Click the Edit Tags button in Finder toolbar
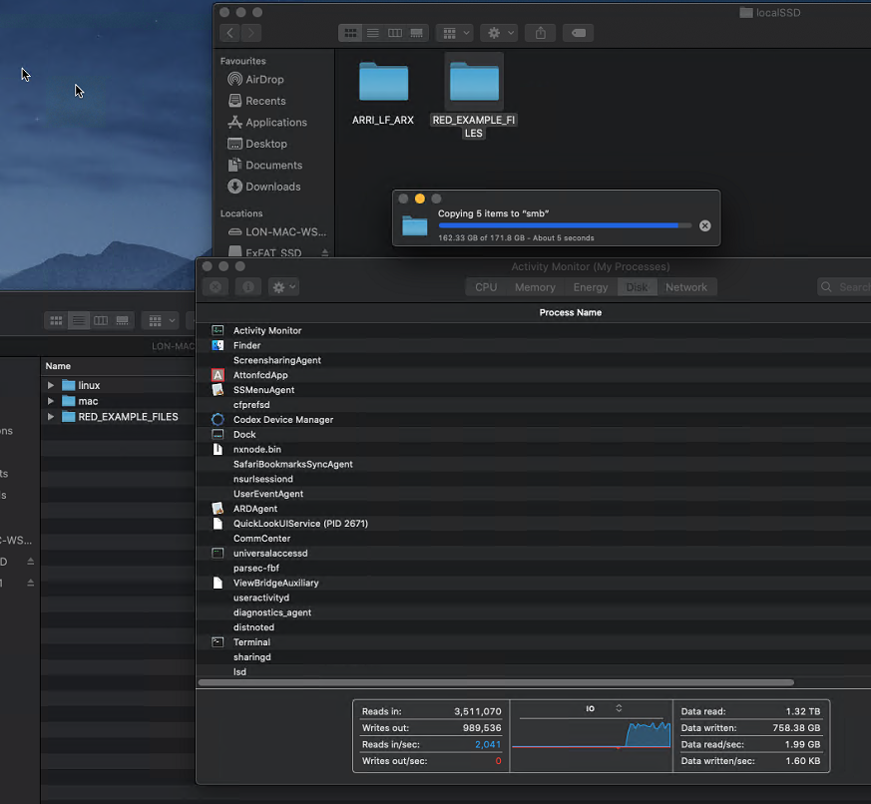The height and width of the screenshot is (804, 871). click(579, 33)
